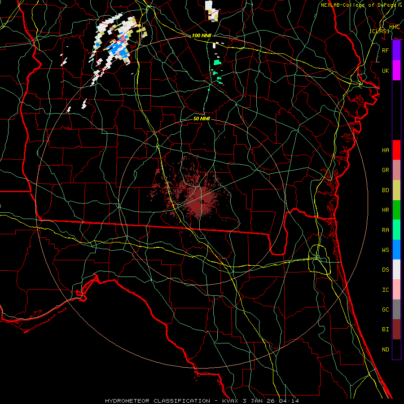Click the HYDROMETEOR CLASSIFICATION title text
404x404 pixels.
click(x=157, y=401)
